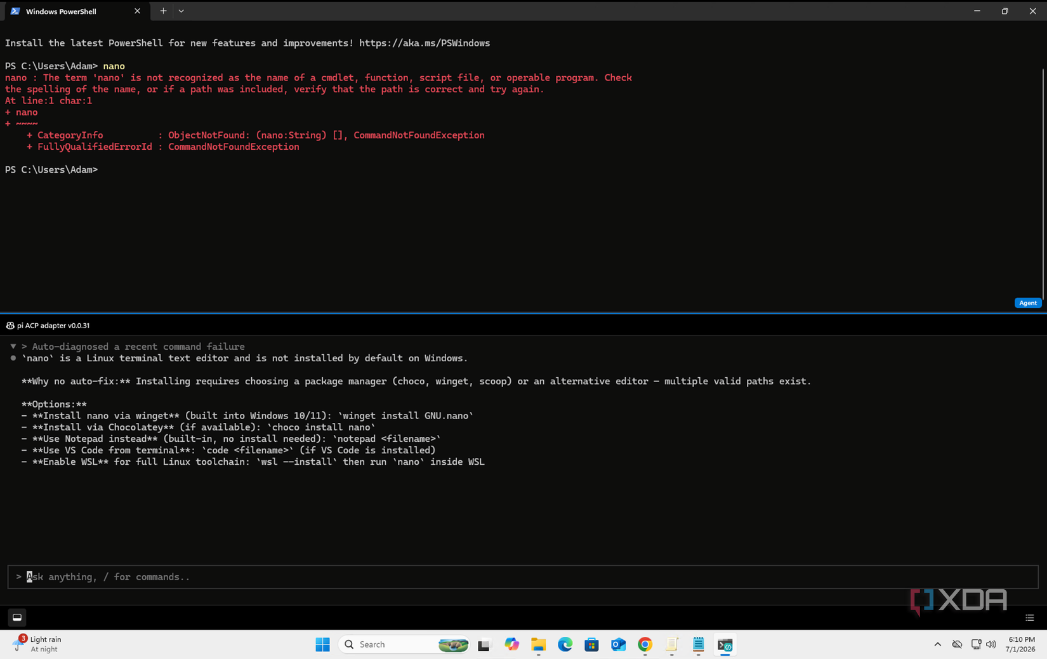Click the 'code <filename>' option line
1047x659 pixels.
pyautogui.click(x=228, y=450)
